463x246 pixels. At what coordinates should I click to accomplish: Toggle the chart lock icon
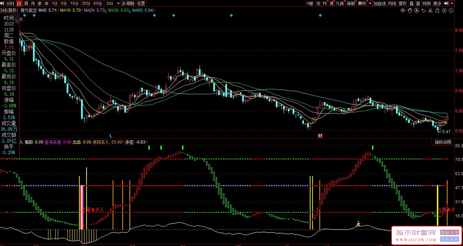(437, 10)
